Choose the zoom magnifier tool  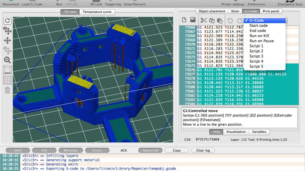pos(7,60)
